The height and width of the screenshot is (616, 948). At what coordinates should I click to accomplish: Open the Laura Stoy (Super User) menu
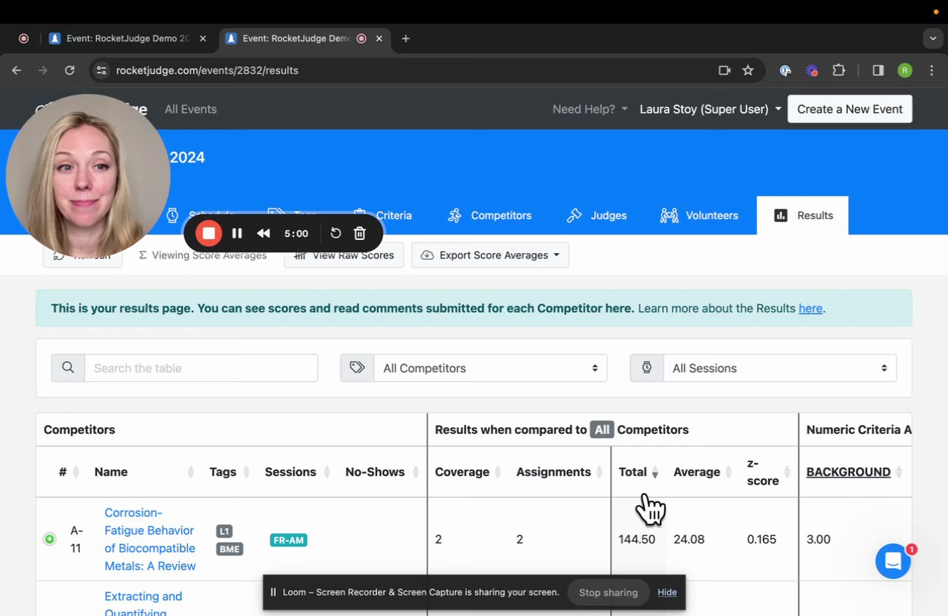click(x=710, y=109)
